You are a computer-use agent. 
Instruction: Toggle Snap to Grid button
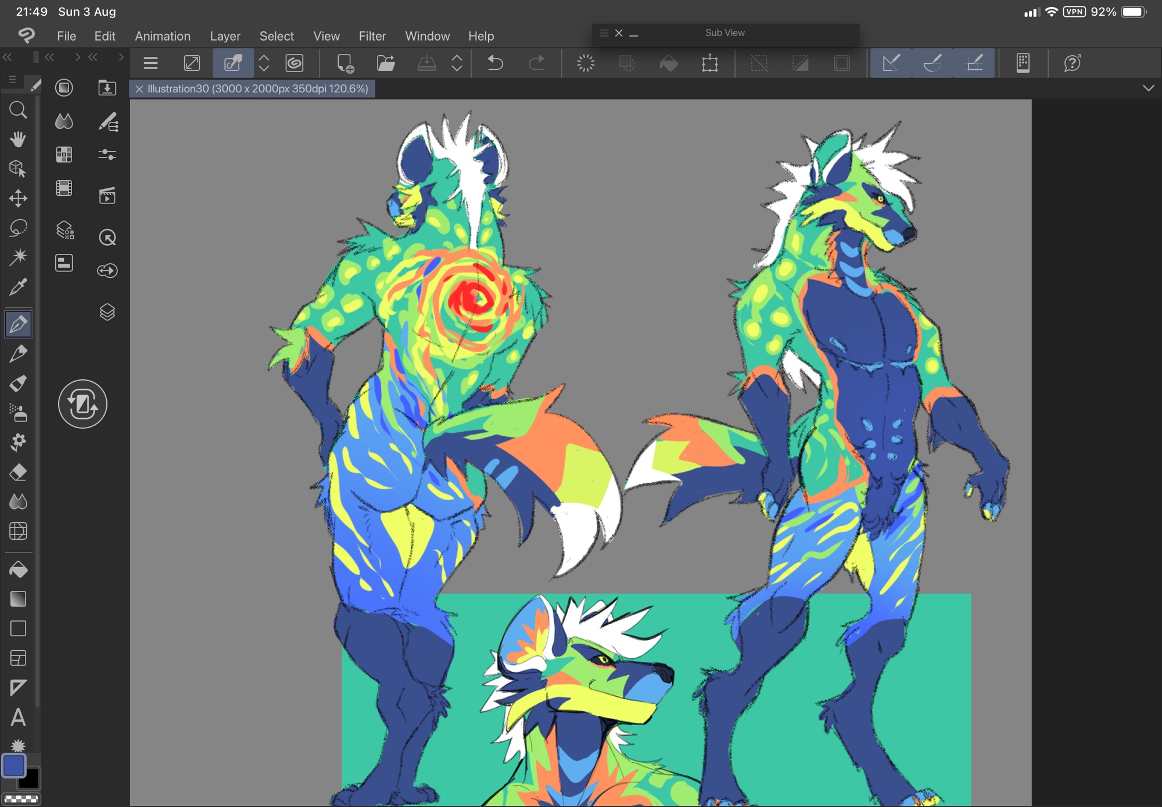974,63
